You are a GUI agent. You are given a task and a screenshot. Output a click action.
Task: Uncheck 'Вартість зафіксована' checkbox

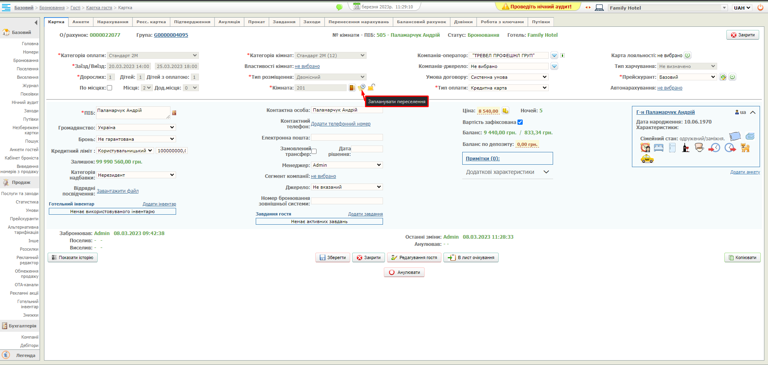[x=520, y=122]
